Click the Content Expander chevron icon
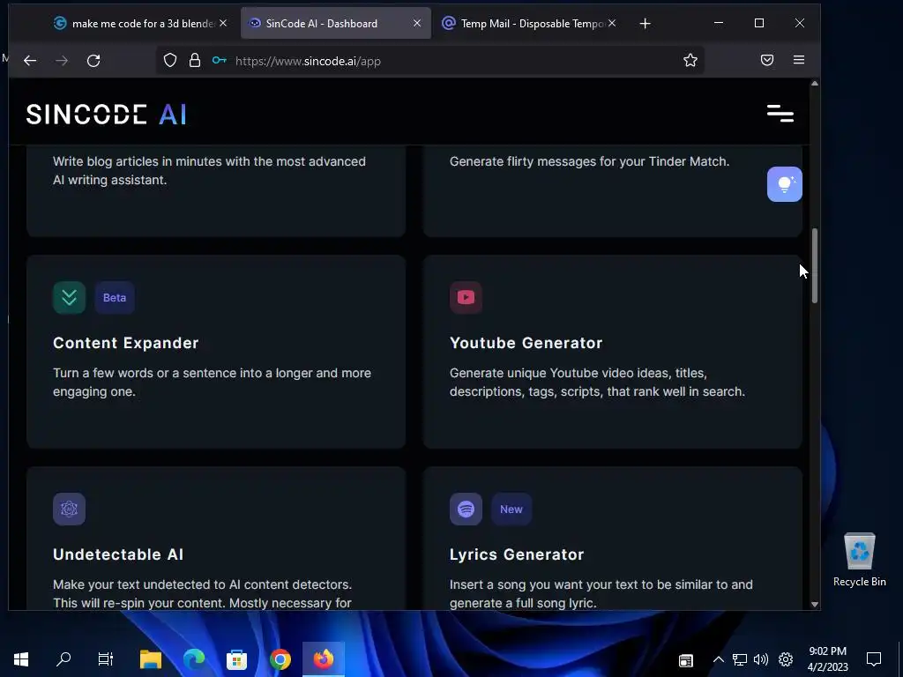The image size is (903, 677). click(69, 298)
